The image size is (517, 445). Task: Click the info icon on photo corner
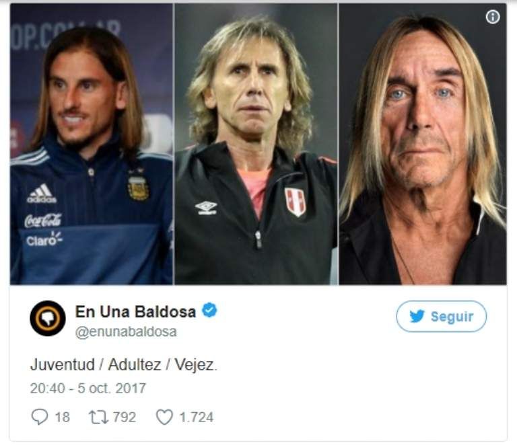[493, 17]
